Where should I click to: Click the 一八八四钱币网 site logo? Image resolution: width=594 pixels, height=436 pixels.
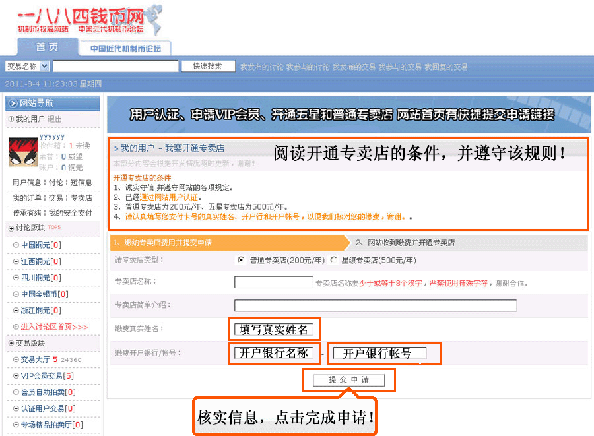[81, 19]
